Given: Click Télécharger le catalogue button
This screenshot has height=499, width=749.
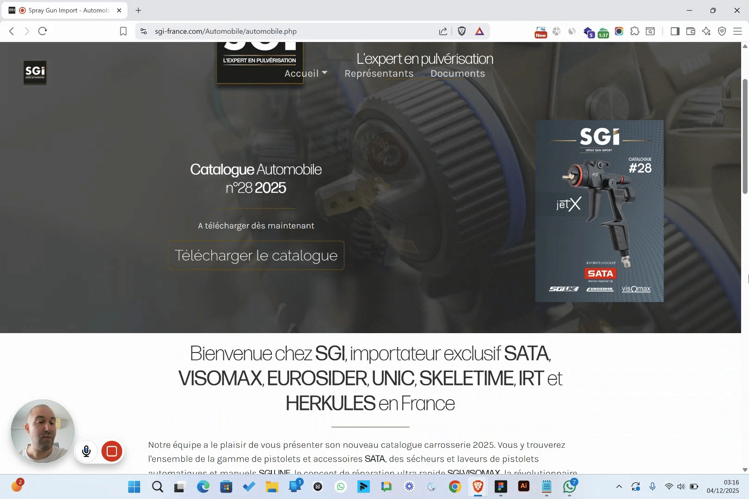Looking at the screenshot, I should (256, 255).
